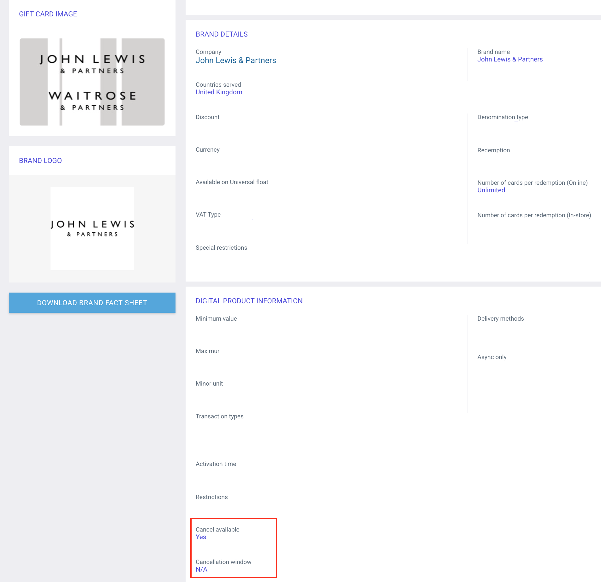The image size is (601, 582).
Task: Click the Redemption label
Action: (494, 150)
